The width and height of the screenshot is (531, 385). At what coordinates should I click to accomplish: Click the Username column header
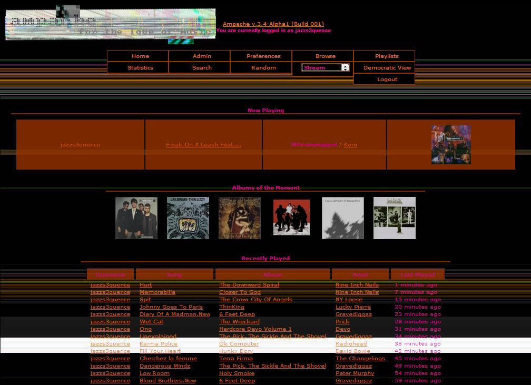[111, 274]
